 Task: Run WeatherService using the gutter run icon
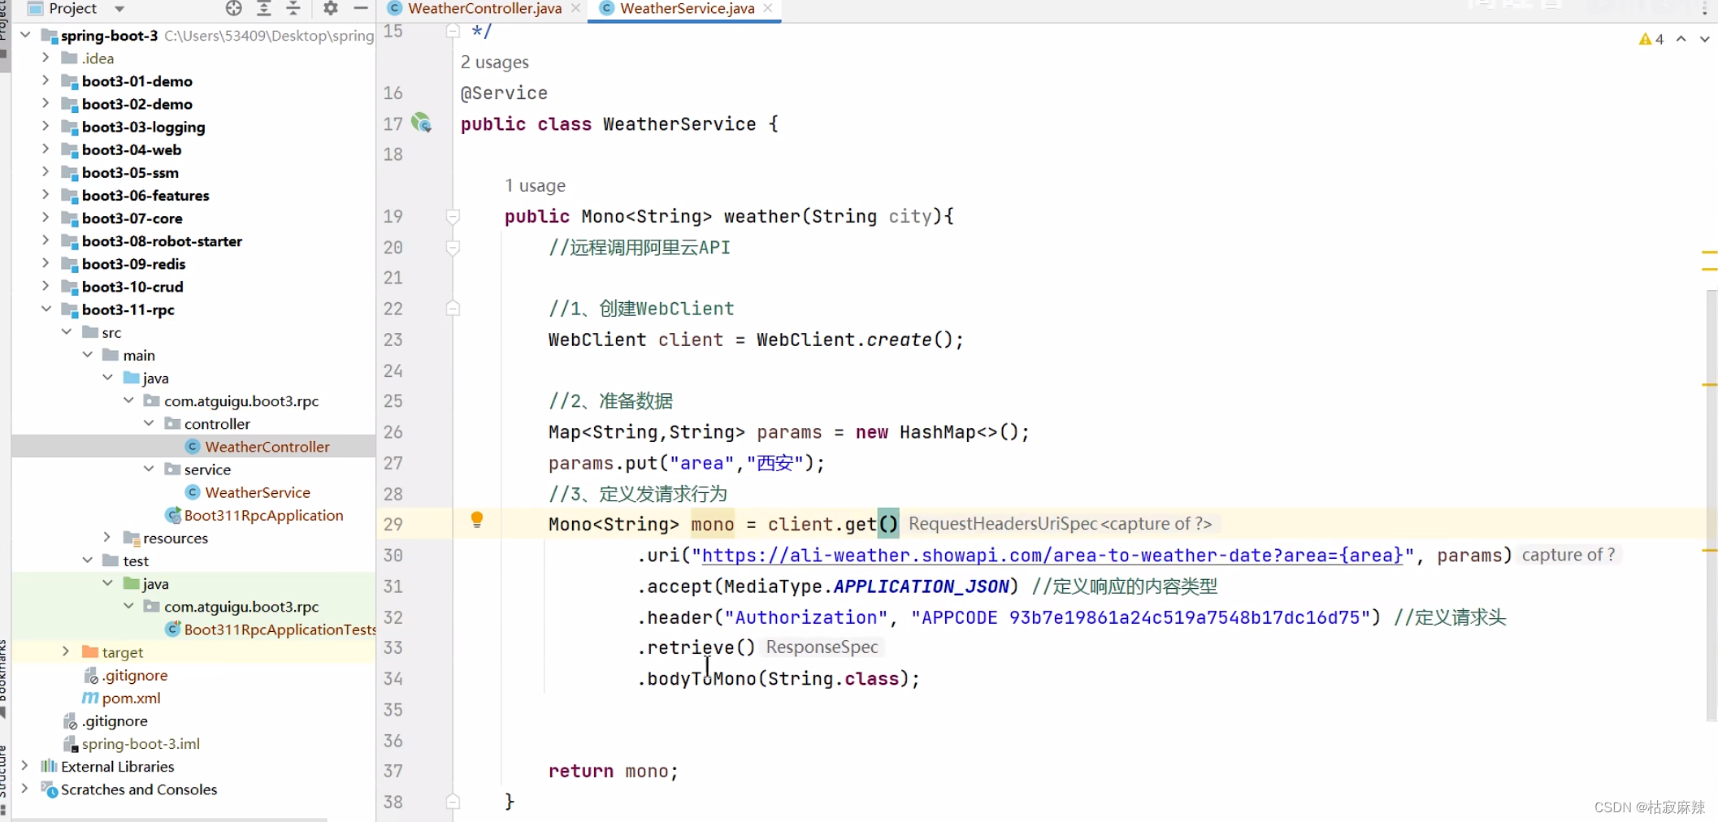coord(423,123)
